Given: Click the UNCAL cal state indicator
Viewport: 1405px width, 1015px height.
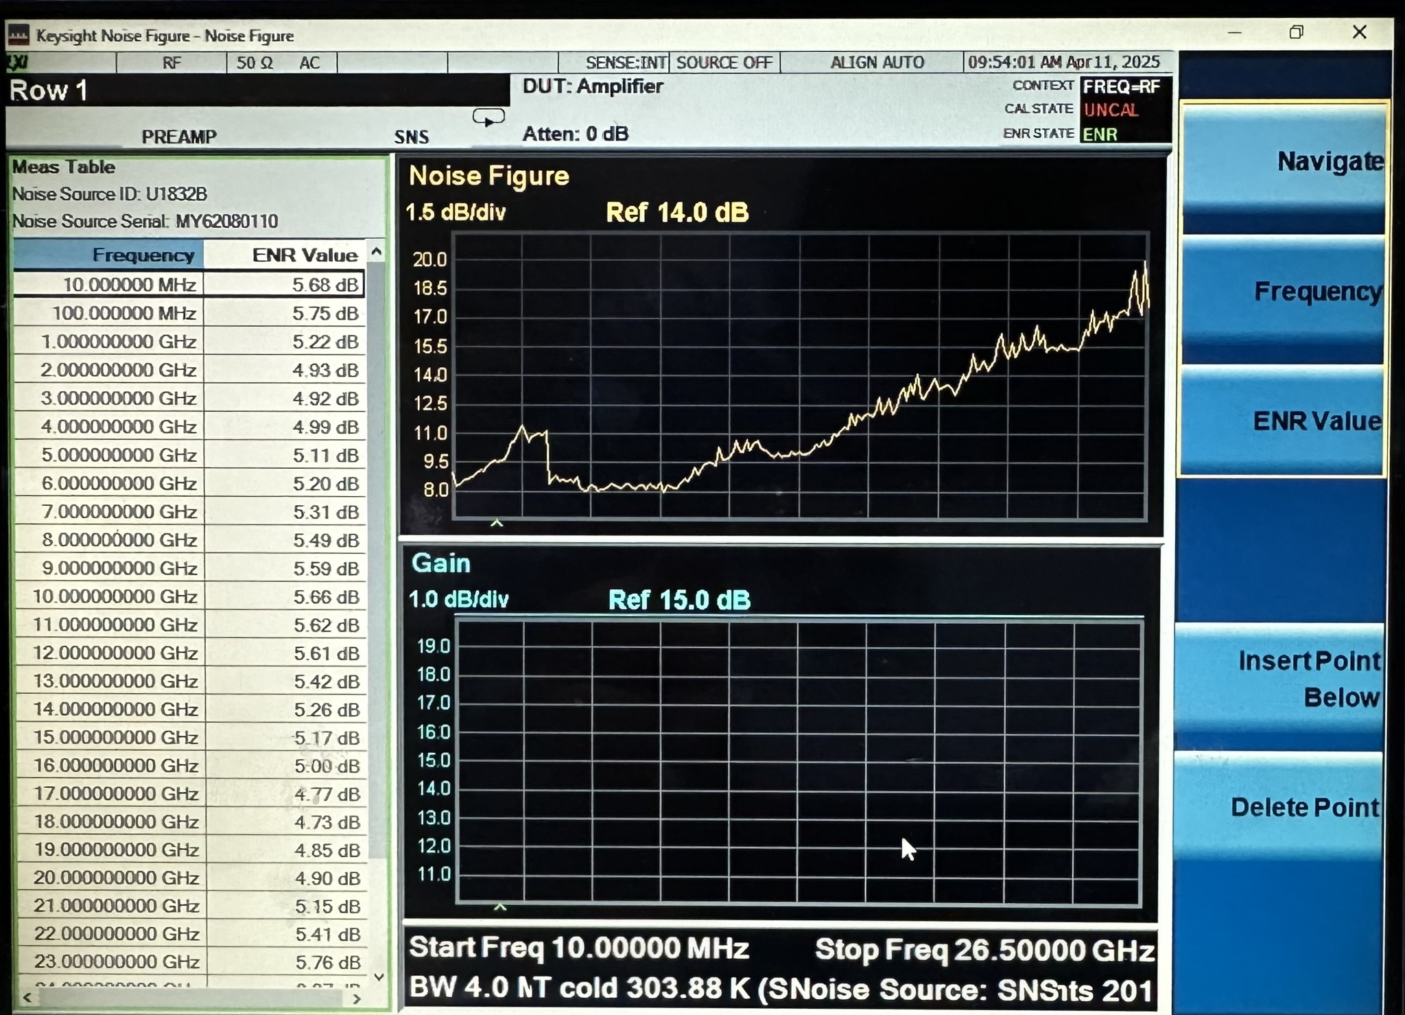Looking at the screenshot, I should 1111,110.
